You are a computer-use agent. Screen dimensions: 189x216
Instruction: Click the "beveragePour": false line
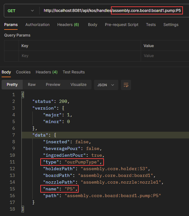(x=72, y=149)
